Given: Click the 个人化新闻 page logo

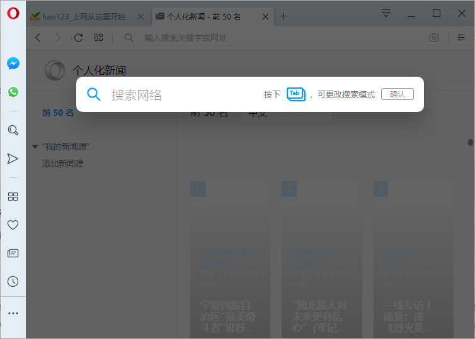Looking at the screenshot, I should click(x=55, y=70).
